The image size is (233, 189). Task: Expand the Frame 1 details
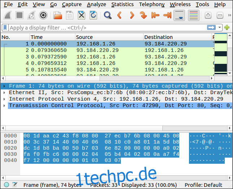(x=4, y=86)
